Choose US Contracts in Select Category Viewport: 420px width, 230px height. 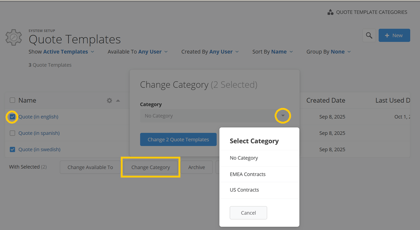244,190
